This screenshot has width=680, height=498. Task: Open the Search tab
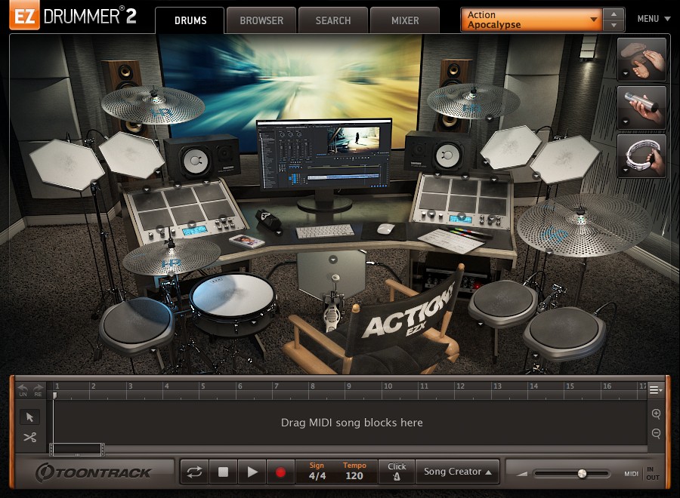(x=333, y=20)
